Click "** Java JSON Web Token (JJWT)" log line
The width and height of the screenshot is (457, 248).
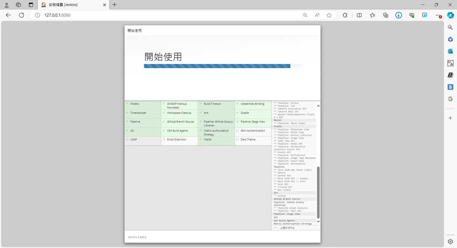tap(293, 170)
